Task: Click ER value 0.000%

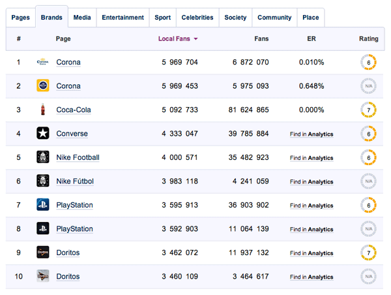Action: click(x=311, y=110)
